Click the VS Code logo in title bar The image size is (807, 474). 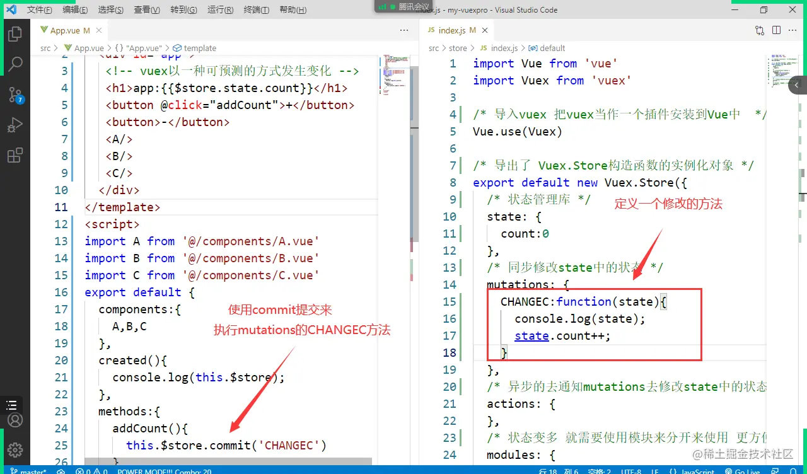click(11, 9)
